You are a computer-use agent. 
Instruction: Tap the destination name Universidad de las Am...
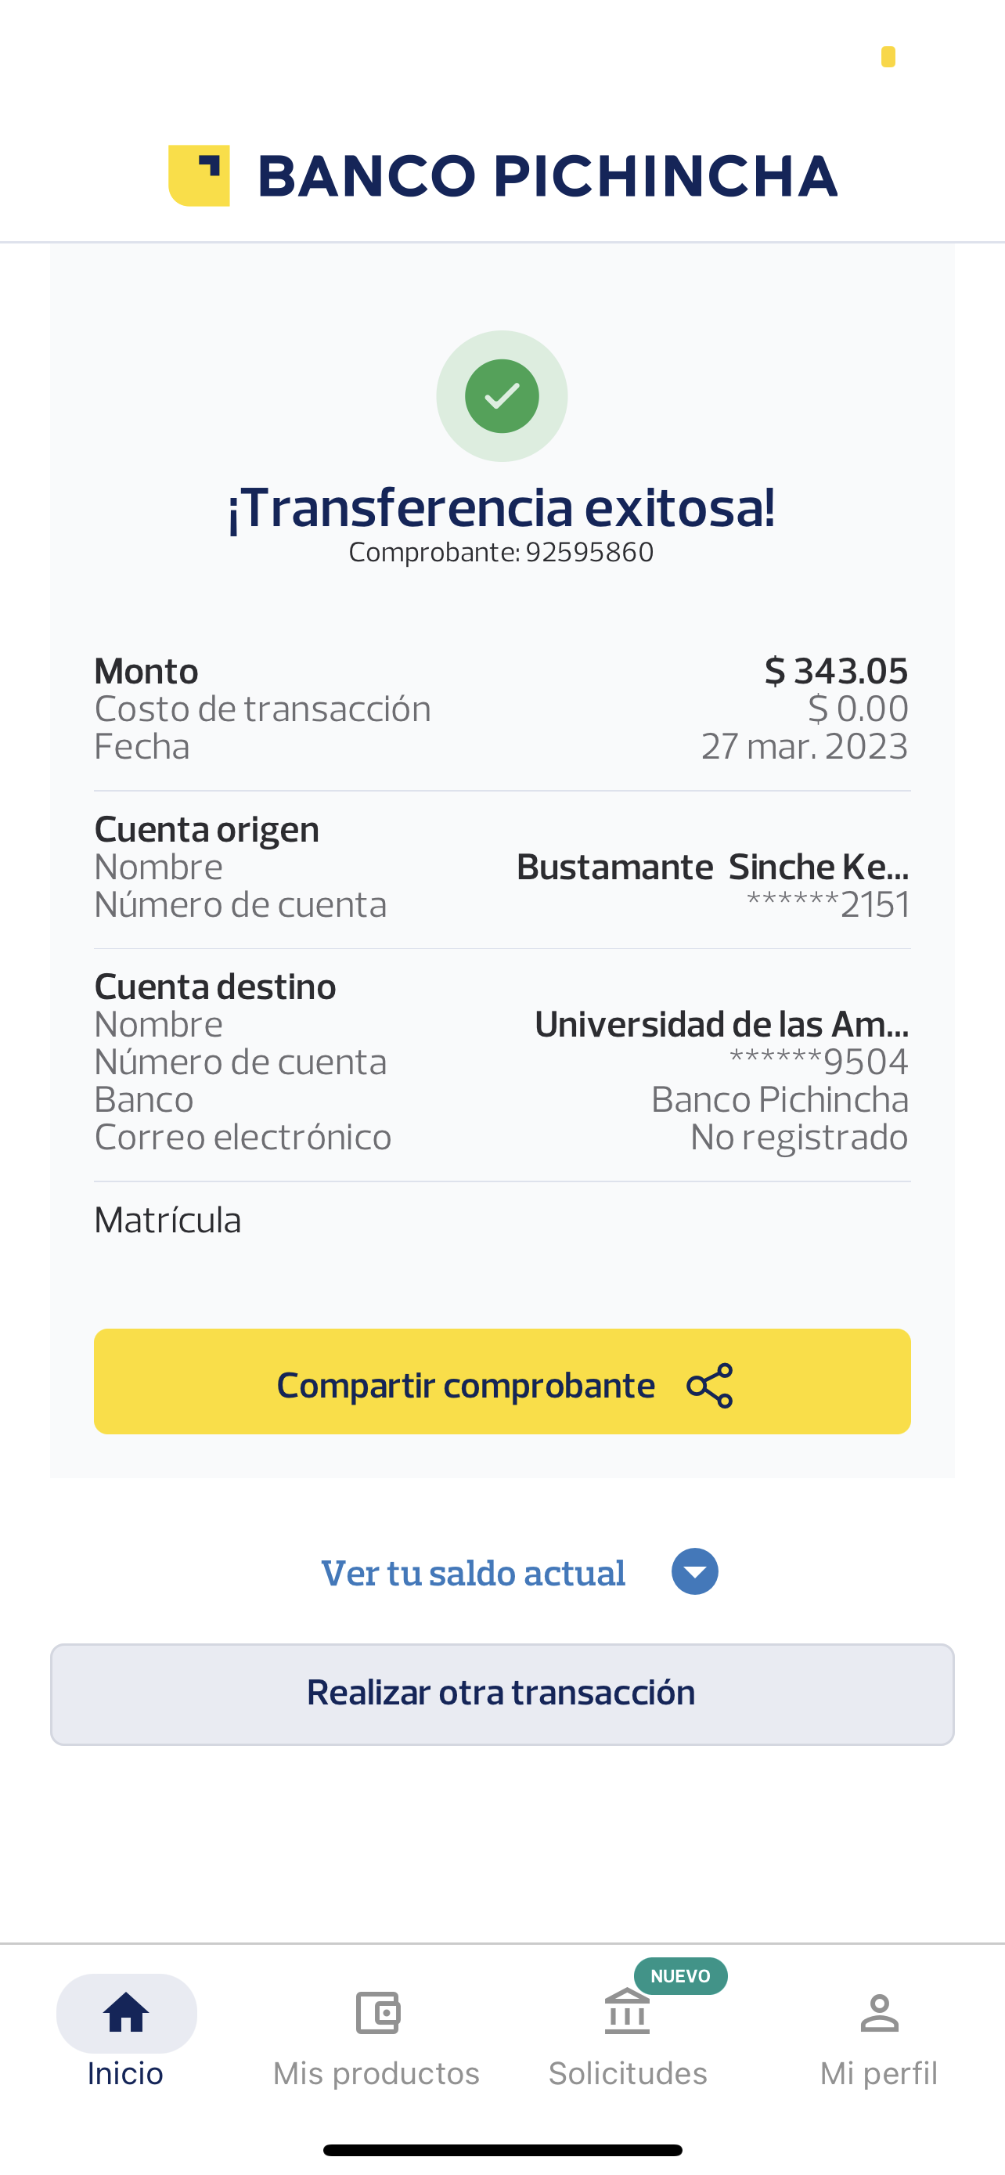pyautogui.click(x=722, y=1024)
